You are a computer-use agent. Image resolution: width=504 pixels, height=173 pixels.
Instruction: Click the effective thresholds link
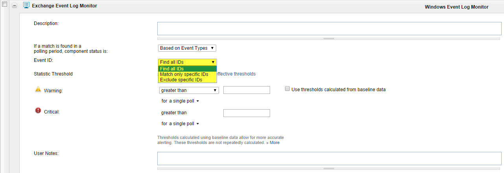pos(237,74)
